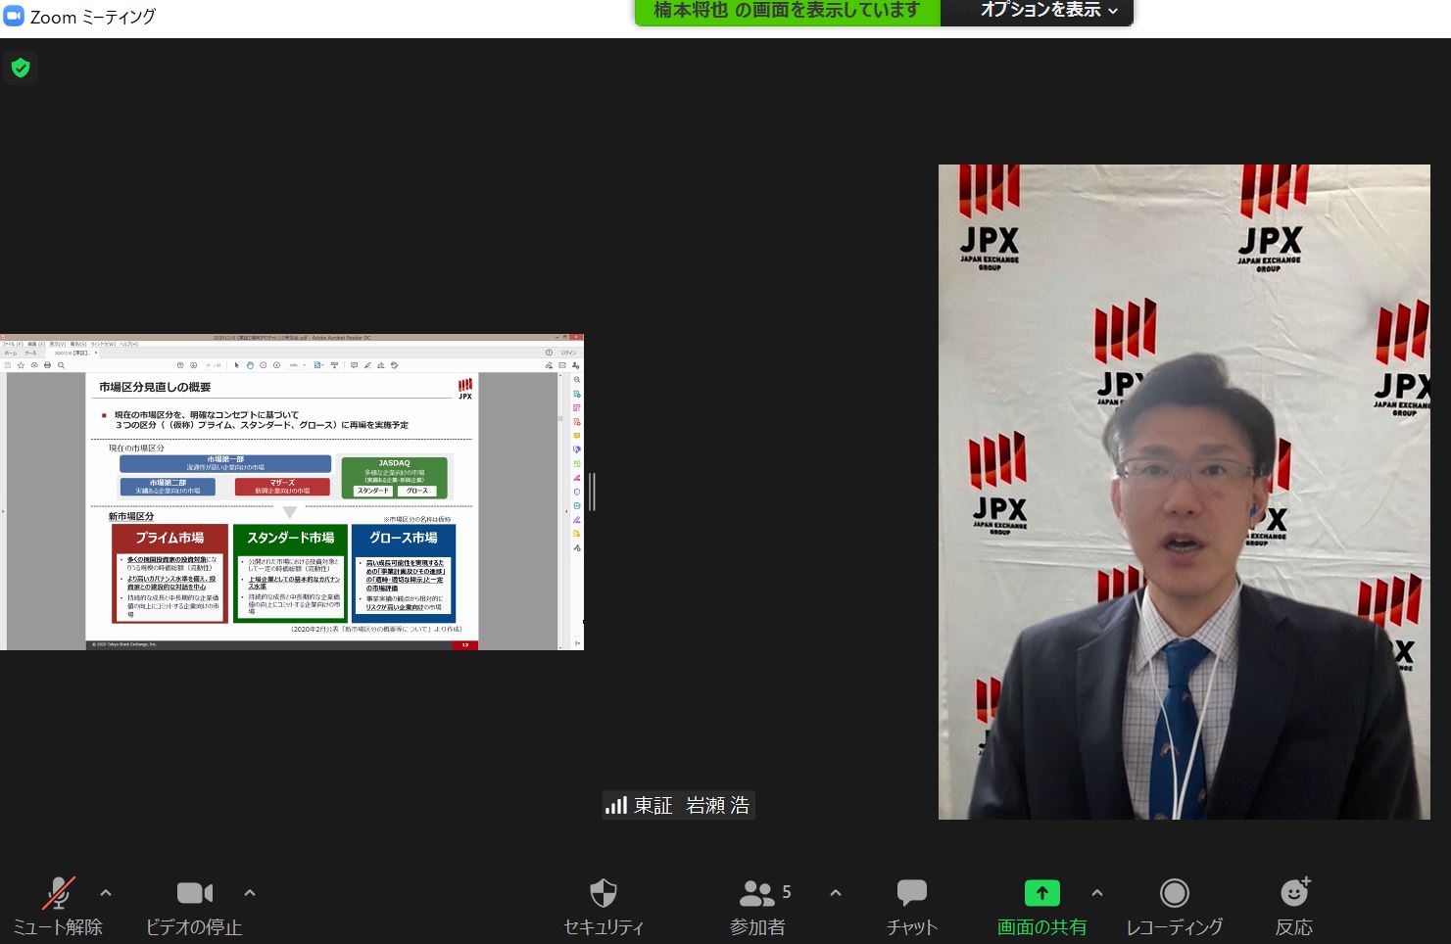Switch to the ホーム tab in Acrobat
This screenshot has height=944, width=1451.
(x=11, y=353)
